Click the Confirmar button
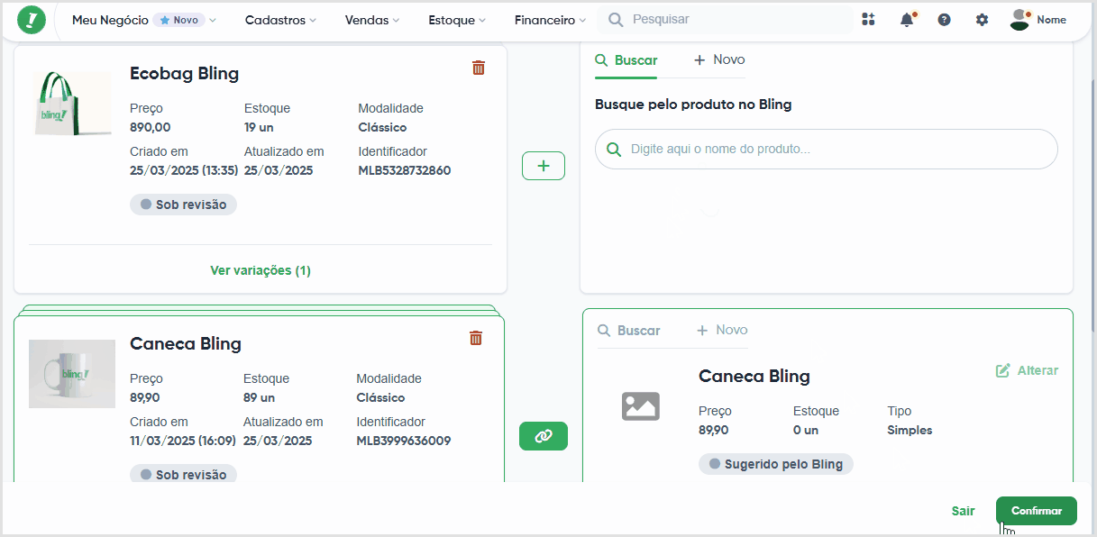The image size is (1097, 537). click(1037, 511)
